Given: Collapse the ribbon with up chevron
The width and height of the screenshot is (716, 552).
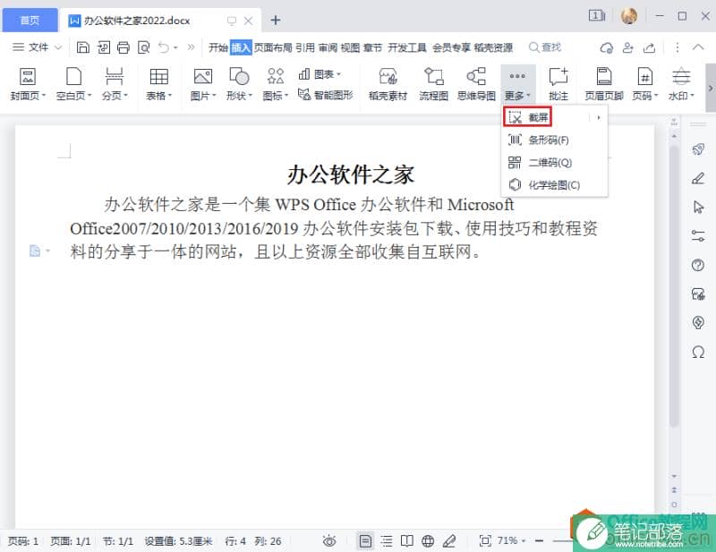Looking at the screenshot, I should click(698, 47).
